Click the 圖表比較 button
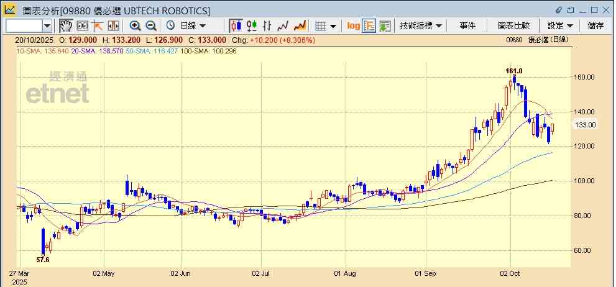This screenshot has width=616, height=287. tap(513, 25)
